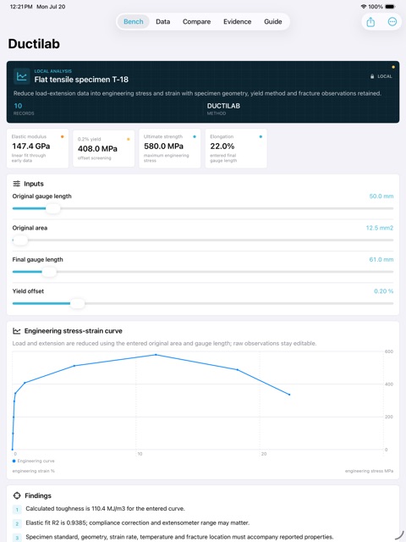Open the more options ellipsis menu
The width and height of the screenshot is (406, 542).
392,22
